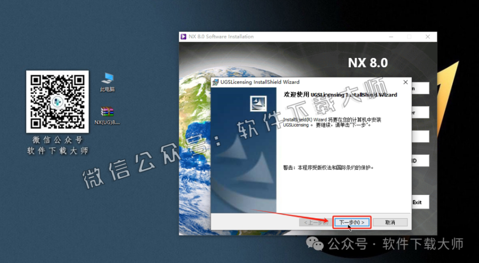Click the InstallShield logo icon in wizard

point(258,104)
